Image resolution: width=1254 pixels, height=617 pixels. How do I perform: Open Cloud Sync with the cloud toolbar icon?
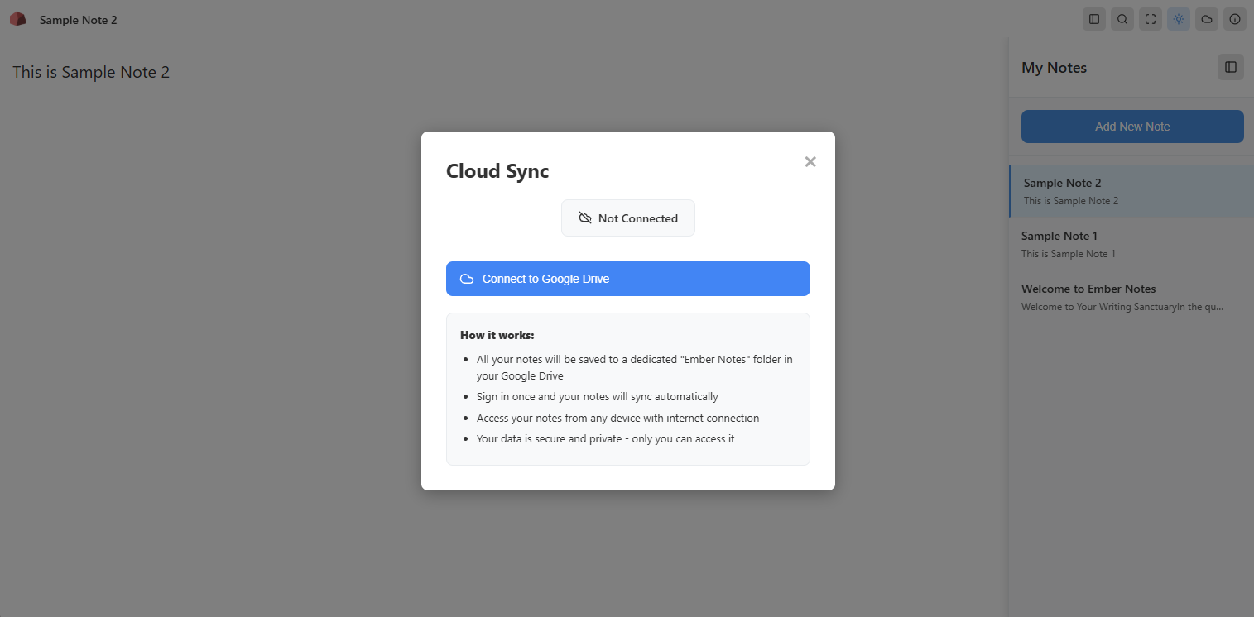[1206, 18]
